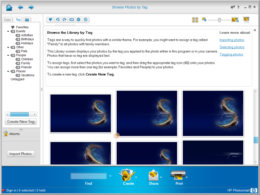Mark photo as favorite with heart toolbar icon

point(50,19)
